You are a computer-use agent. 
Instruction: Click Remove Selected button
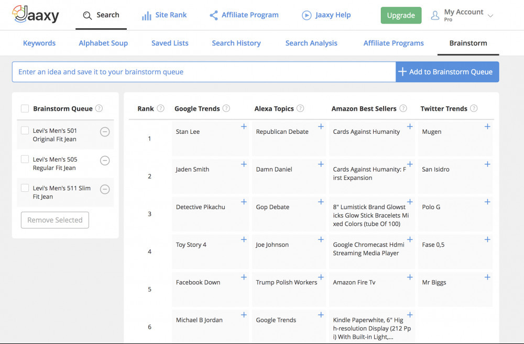pyautogui.click(x=55, y=220)
